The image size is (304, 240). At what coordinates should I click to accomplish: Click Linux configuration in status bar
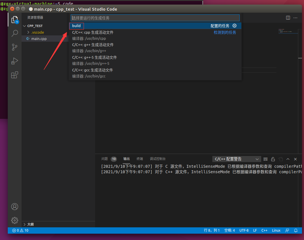(x=276, y=230)
